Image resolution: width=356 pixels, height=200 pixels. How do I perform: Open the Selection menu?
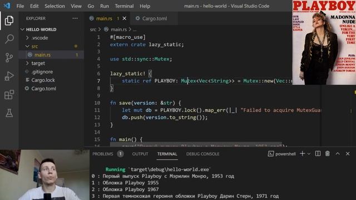pos(55,6)
